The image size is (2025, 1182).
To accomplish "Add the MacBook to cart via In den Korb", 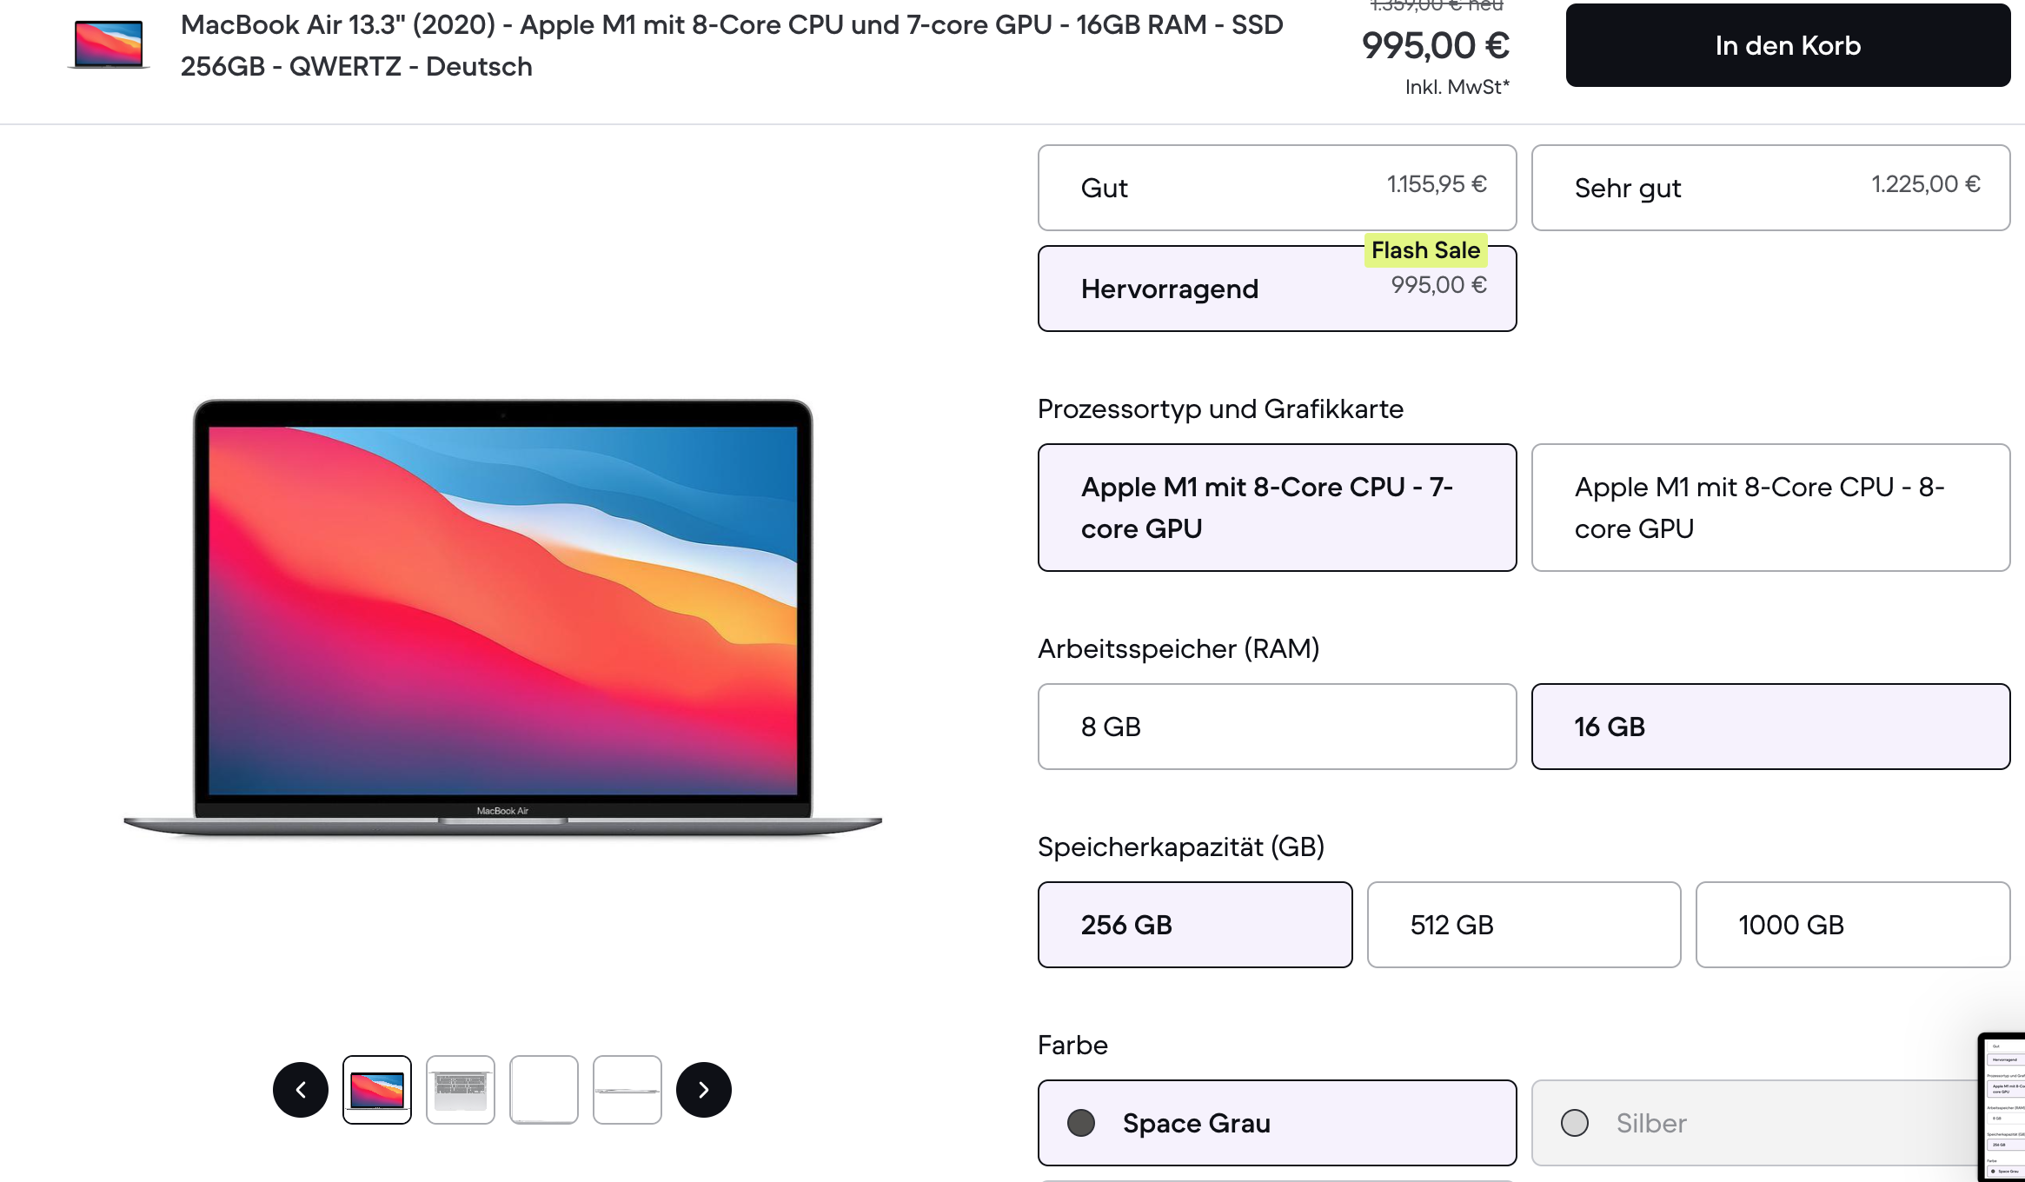I will (1787, 45).
